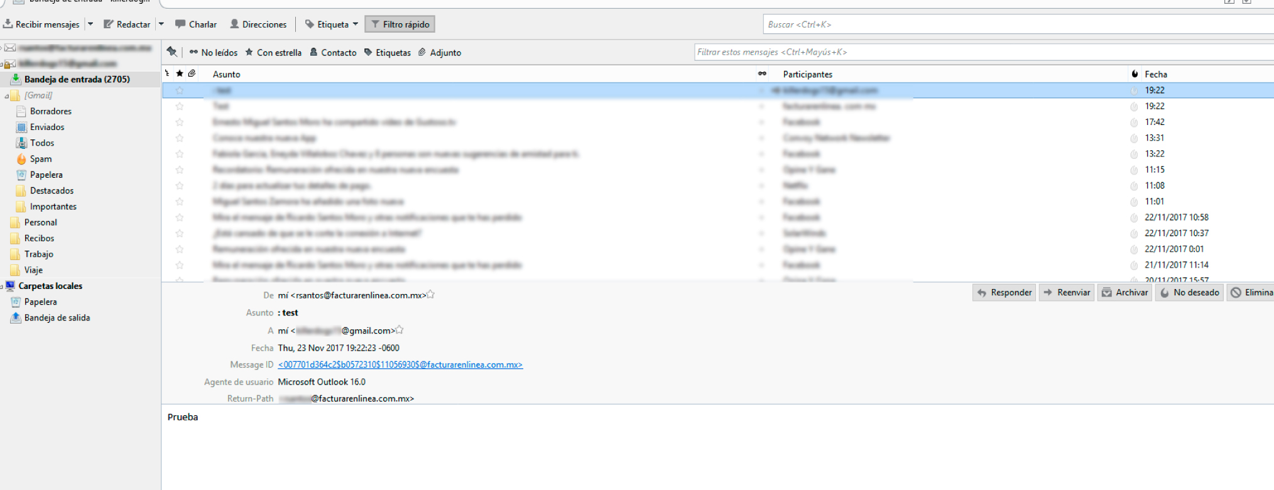Sort by the attachment paperclip column header
1274x490 pixels.
pyautogui.click(x=192, y=73)
